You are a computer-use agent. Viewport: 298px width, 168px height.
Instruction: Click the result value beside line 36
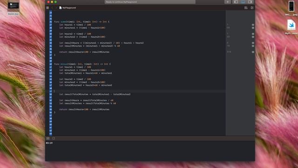point(229,52)
